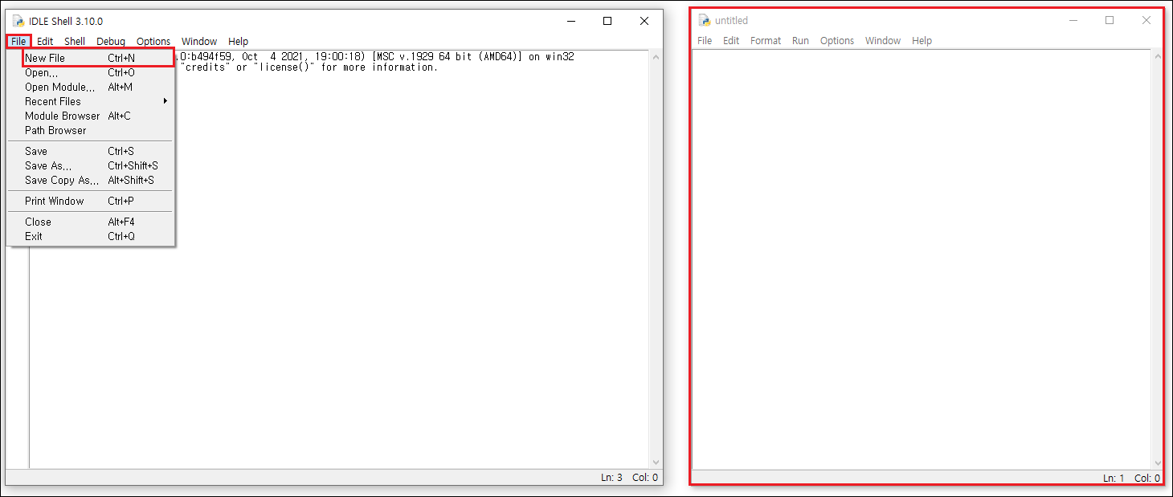This screenshot has width=1173, height=497.
Task: Click the 'untitled' window title text
Action: point(731,20)
